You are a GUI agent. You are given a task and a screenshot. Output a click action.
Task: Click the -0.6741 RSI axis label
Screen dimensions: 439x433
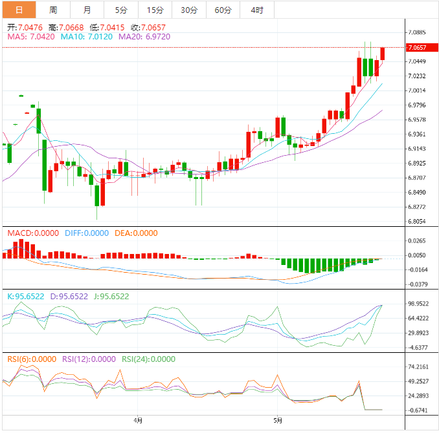tap(418, 410)
